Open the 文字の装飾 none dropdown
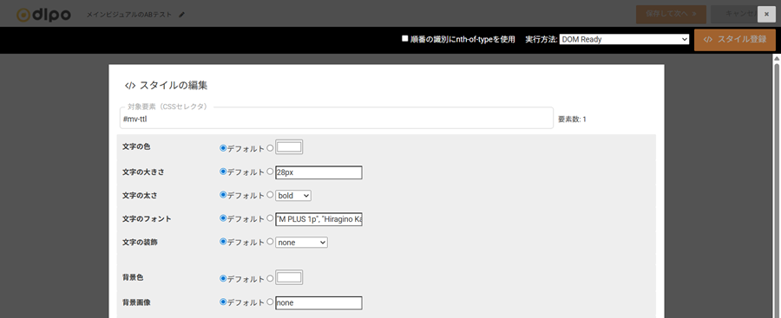 click(301, 243)
